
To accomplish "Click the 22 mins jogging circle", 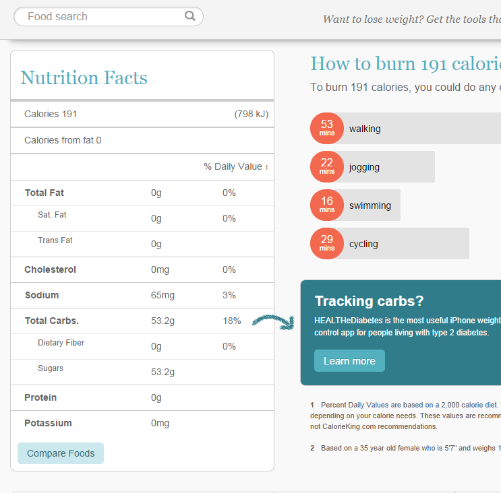I will [327, 167].
